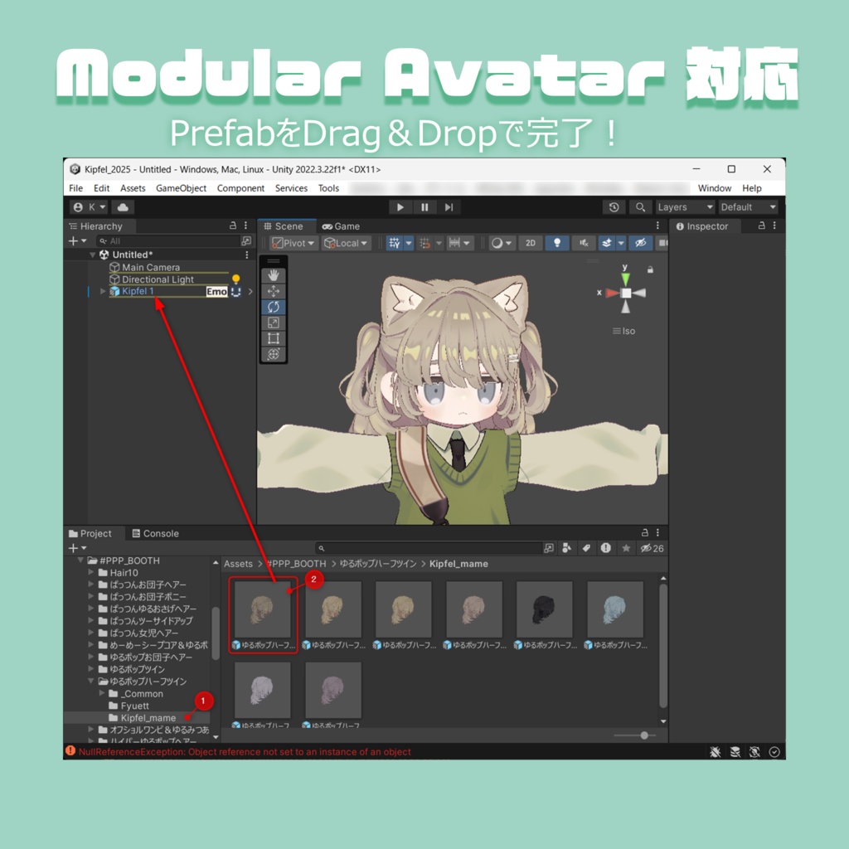
Task: Switch to the Console tab
Action: (155, 533)
